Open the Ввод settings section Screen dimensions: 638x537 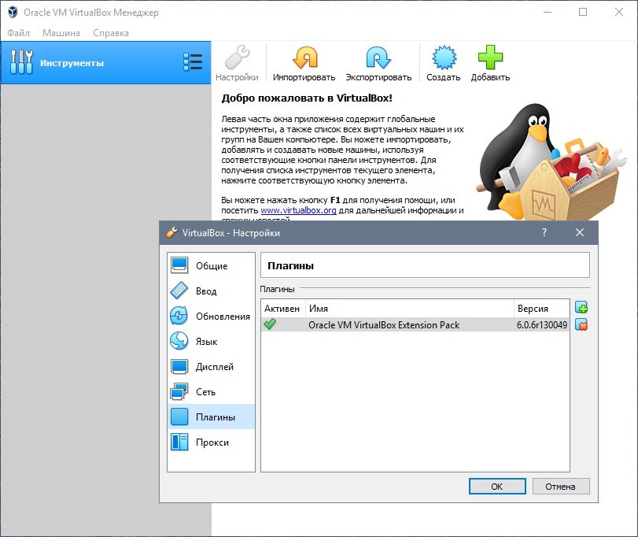click(206, 291)
